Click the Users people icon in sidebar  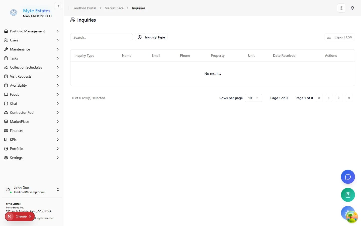click(6, 40)
